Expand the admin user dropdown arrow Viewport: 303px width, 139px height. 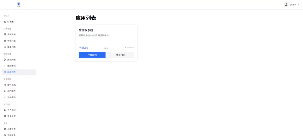[x=298, y=5]
